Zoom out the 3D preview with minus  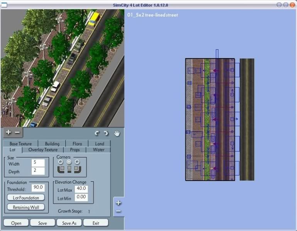(17, 132)
